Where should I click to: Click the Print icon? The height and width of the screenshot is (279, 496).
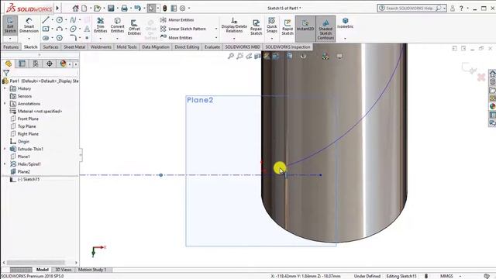(x=124, y=9)
